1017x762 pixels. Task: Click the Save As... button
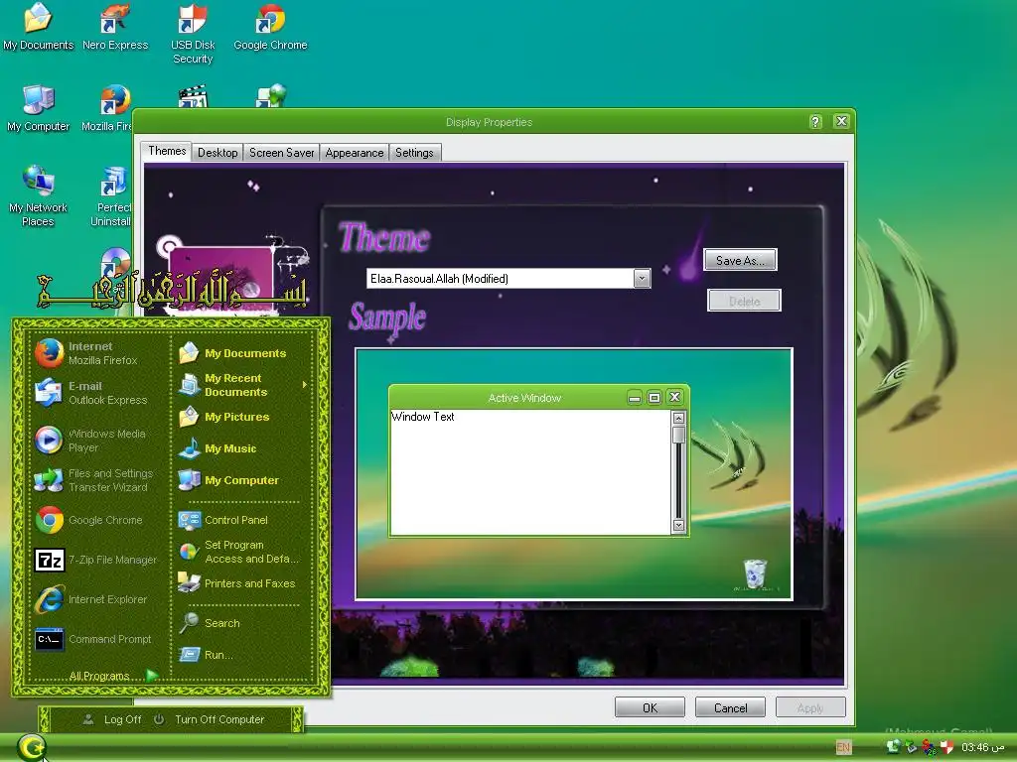740,261
